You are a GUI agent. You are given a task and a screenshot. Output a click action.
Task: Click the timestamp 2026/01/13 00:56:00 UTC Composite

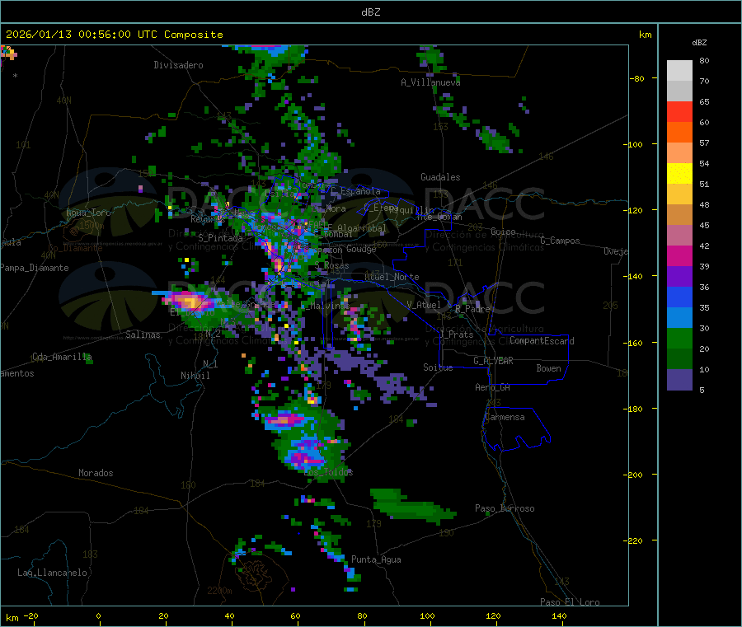click(x=114, y=35)
